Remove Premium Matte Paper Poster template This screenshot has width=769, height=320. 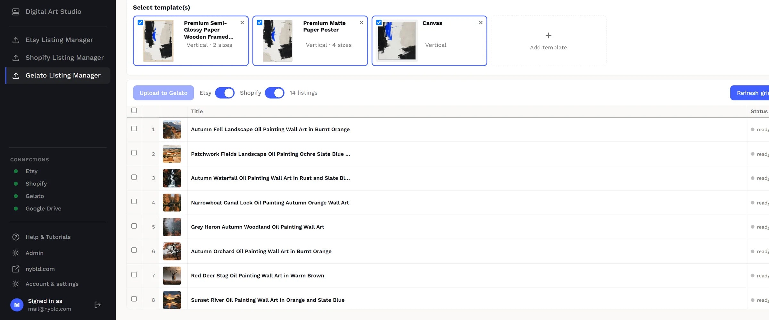pos(361,23)
